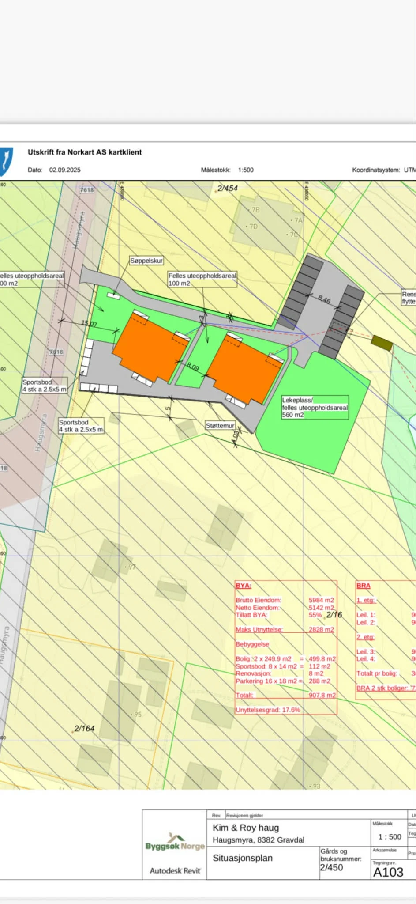This screenshot has width=416, height=904.
Task: Select the 'Bebyggelse' subheading
Action: coord(252,644)
